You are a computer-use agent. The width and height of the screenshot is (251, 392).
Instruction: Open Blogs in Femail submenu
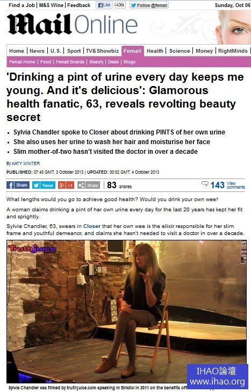pos(130,62)
